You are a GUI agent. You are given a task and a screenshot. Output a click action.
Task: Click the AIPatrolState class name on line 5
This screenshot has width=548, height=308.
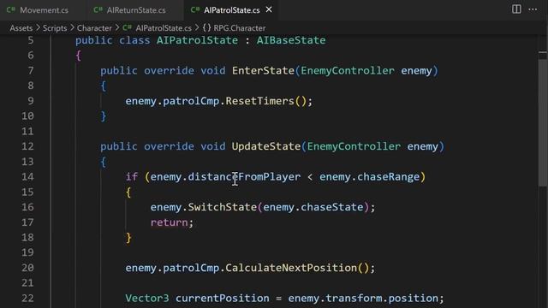(x=197, y=40)
